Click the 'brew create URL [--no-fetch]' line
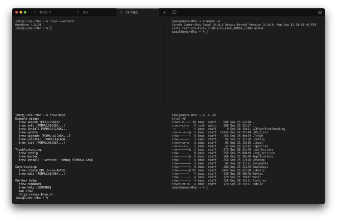Screen dimensions: 337x220 pos(43,170)
